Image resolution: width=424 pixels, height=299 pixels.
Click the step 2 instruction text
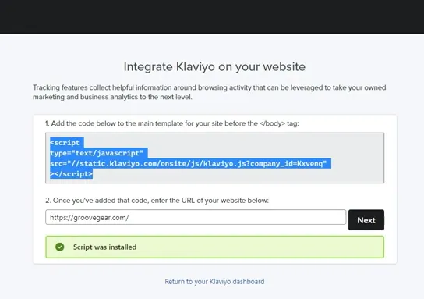pyautogui.click(x=157, y=201)
